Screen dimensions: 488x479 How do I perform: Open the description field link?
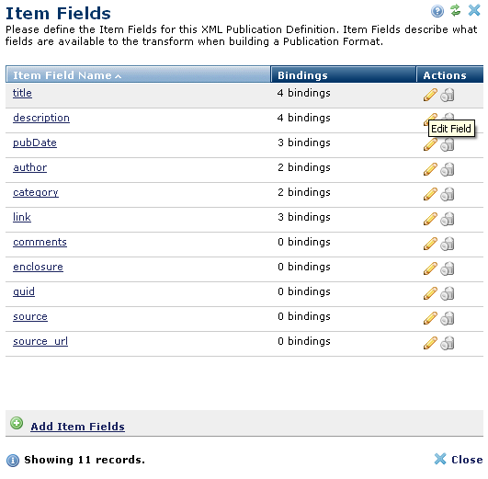click(x=41, y=118)
